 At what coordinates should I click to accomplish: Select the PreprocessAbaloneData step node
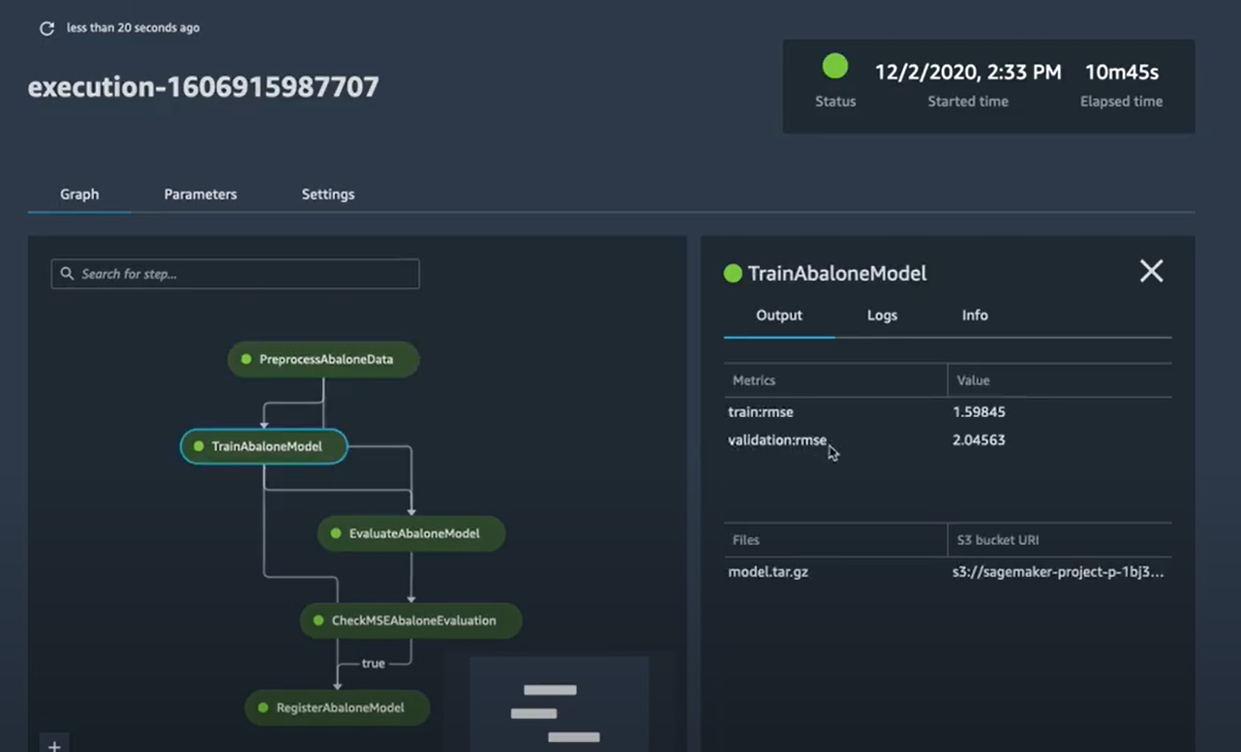coord(324,359)
